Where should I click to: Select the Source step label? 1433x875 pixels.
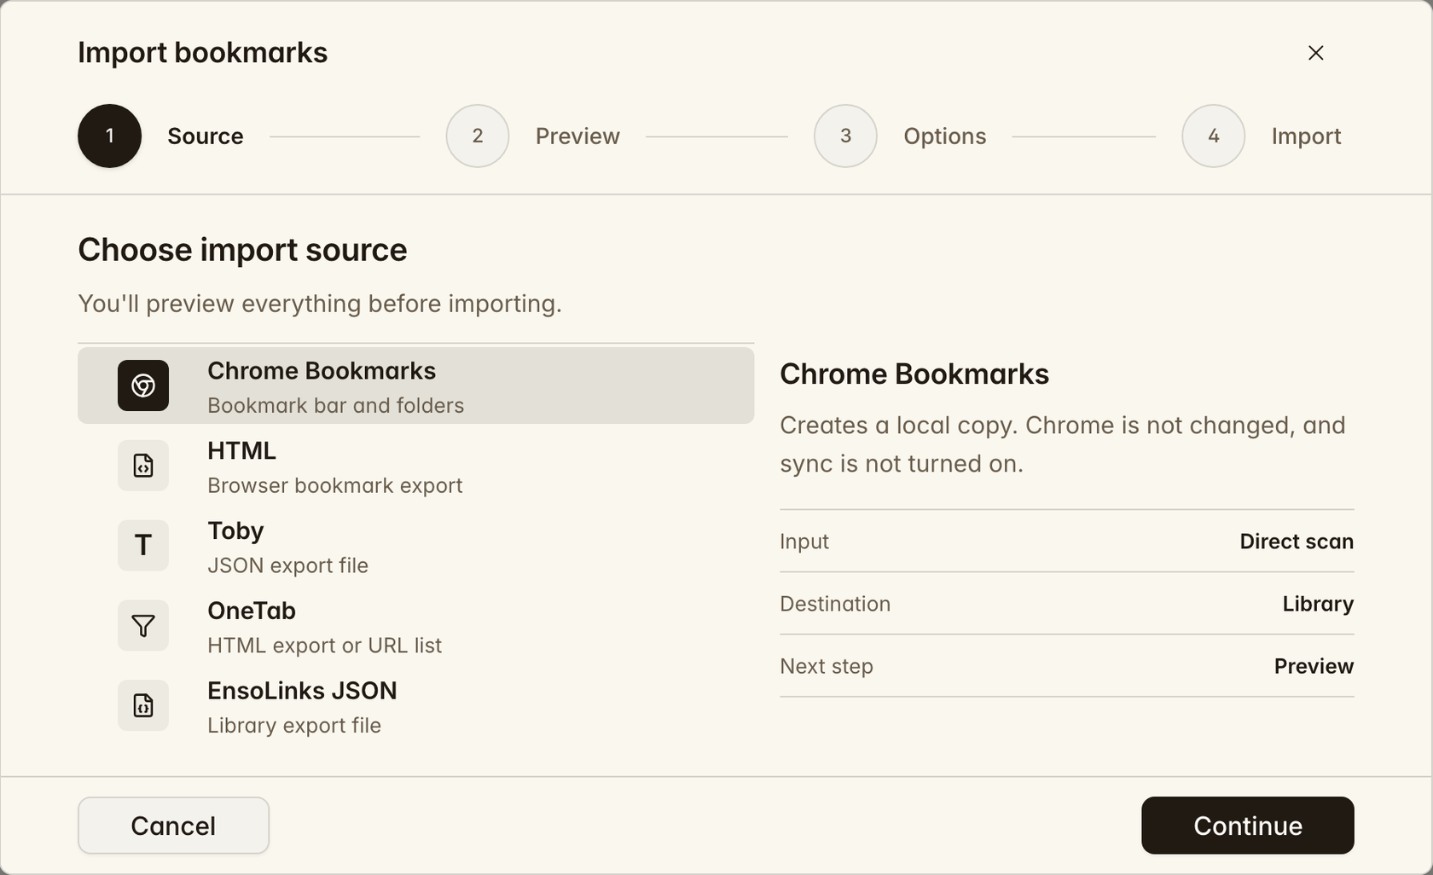point(206,136)
